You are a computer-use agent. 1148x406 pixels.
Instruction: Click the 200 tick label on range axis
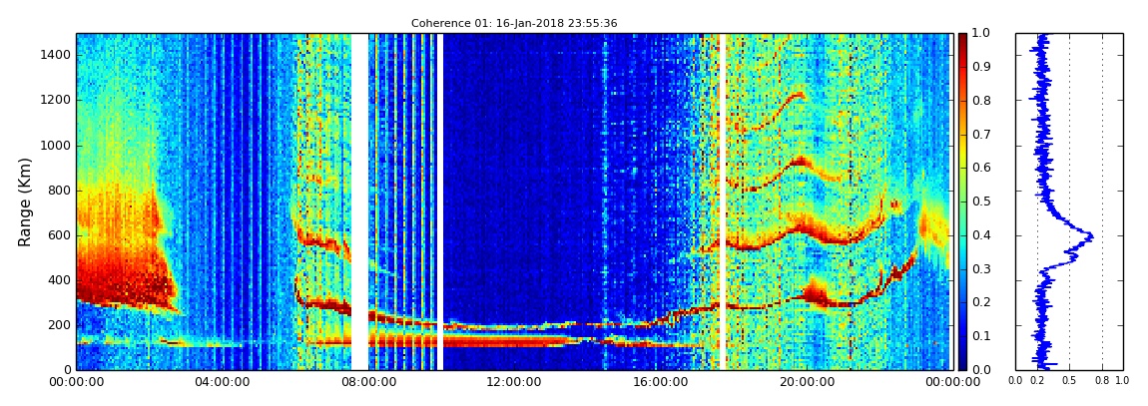[x=59, y=325]
